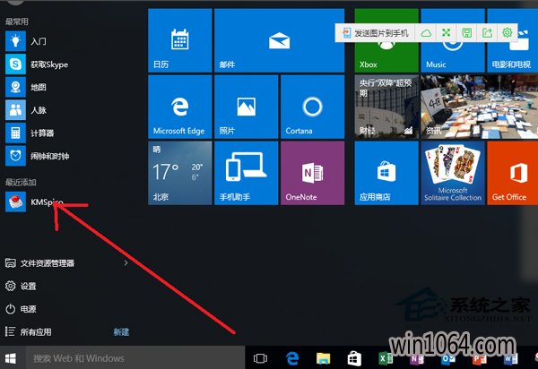Open the 北京 weather tile
The width and height of the screenshot is (538, 369).
180,173
